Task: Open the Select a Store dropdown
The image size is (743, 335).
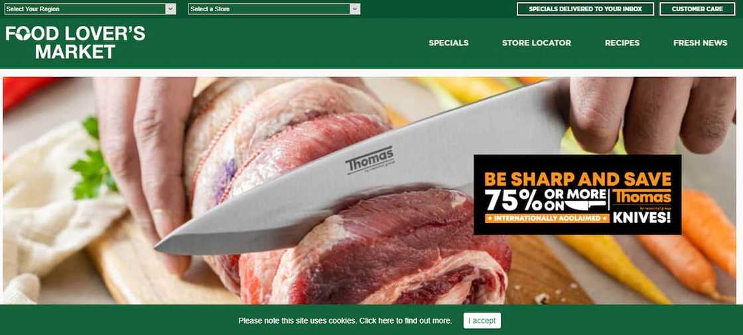Action: pyautogui.click(x=274, y=9)
